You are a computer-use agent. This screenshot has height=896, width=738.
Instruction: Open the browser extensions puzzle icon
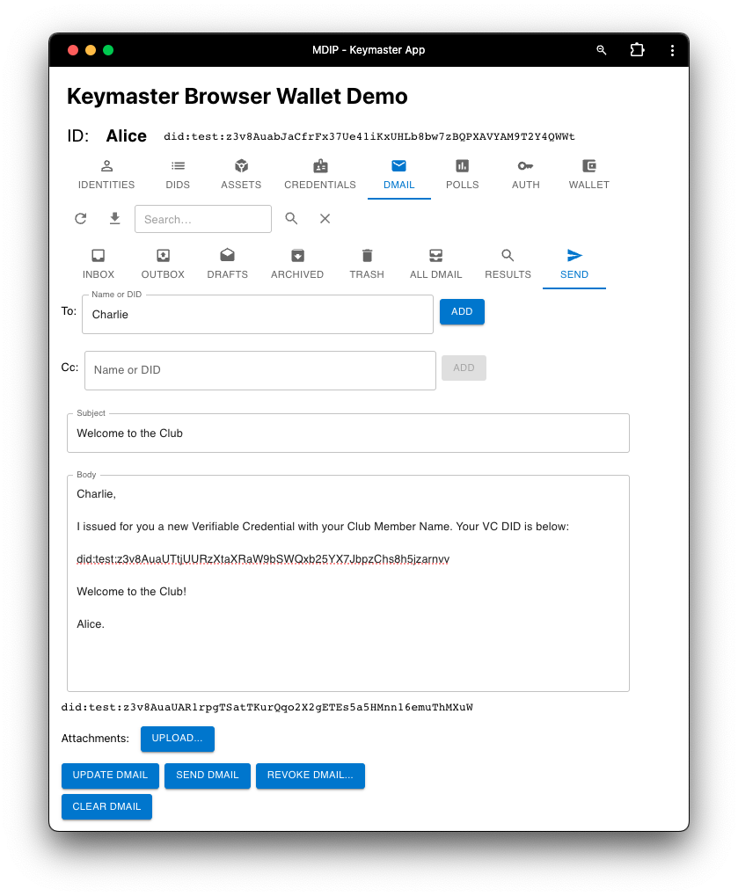[x=637, y=50]
